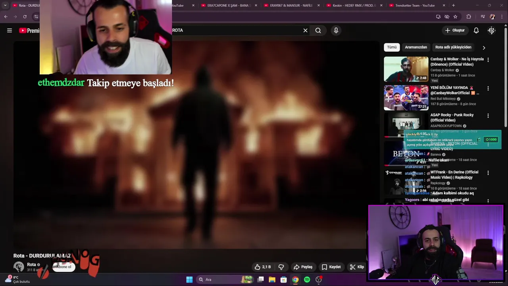This screenshot has height=286, width=508.
Task: Open the Chrome tab search dropdown
Action: click(5, 6)
